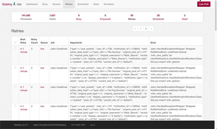
Task: Click 'low' queue link for notification 138045 row
Action: pos(42,68)
